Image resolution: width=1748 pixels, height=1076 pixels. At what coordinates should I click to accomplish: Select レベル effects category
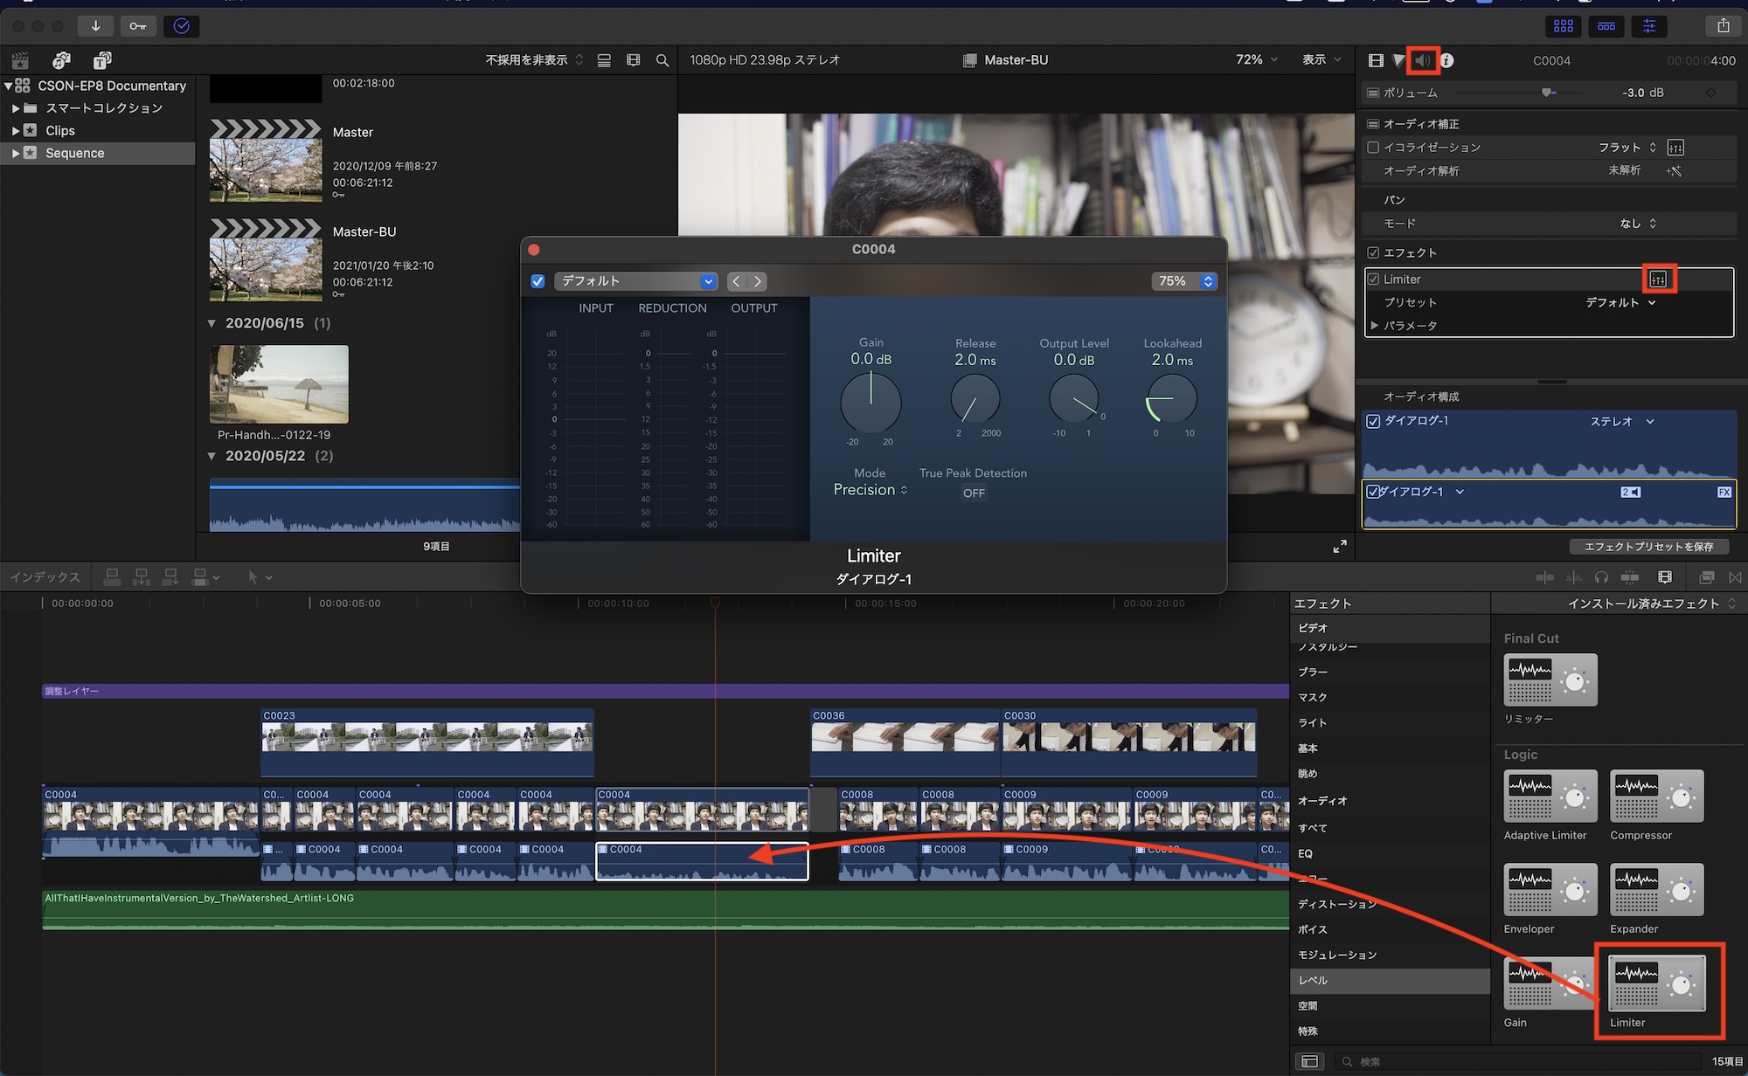click(1314, 981)
